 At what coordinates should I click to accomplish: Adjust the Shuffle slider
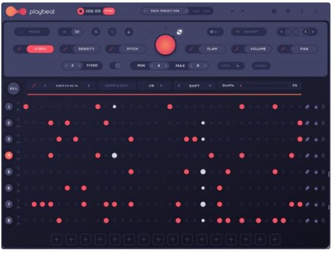pos(264,85)
